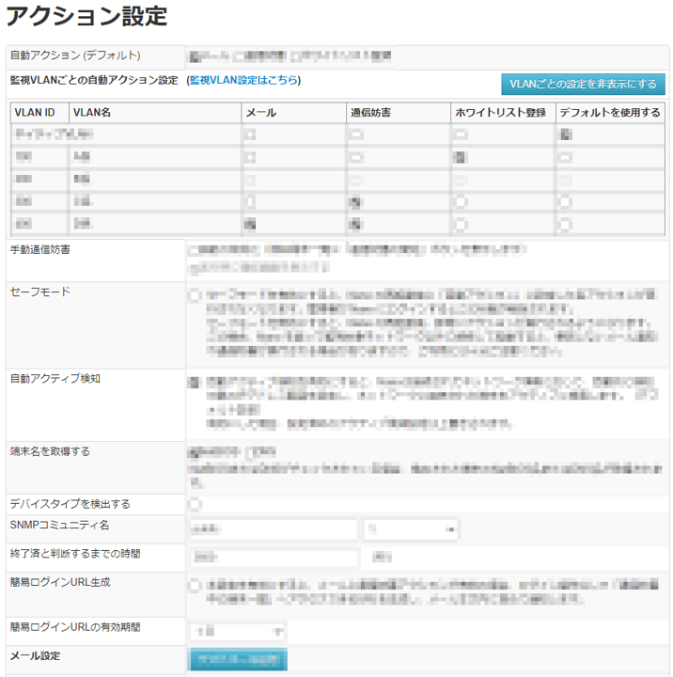
Task: Toggle the 自動アクティブ検知 checkbox
Action: pyautogui.click(x=195, y=382)
